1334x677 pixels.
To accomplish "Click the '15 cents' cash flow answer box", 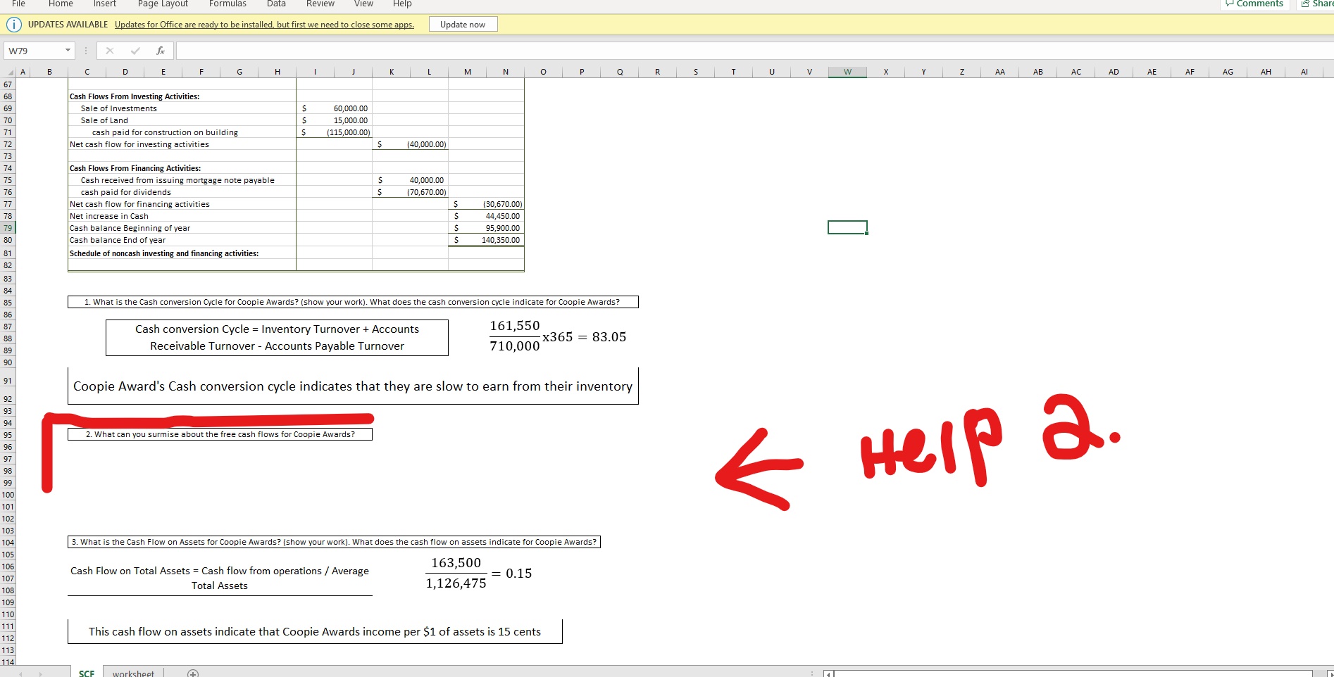I will [x=315, y=631].
